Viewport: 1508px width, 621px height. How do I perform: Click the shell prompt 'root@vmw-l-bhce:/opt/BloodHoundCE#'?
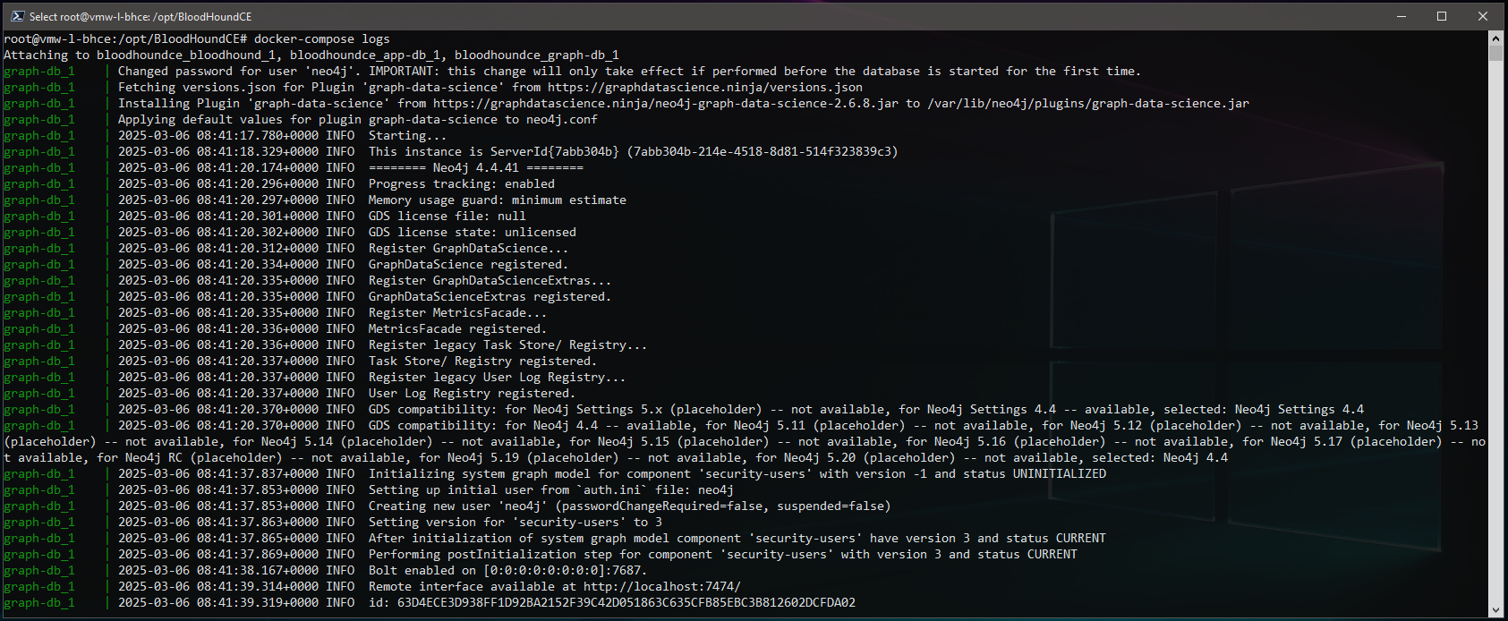125,38
